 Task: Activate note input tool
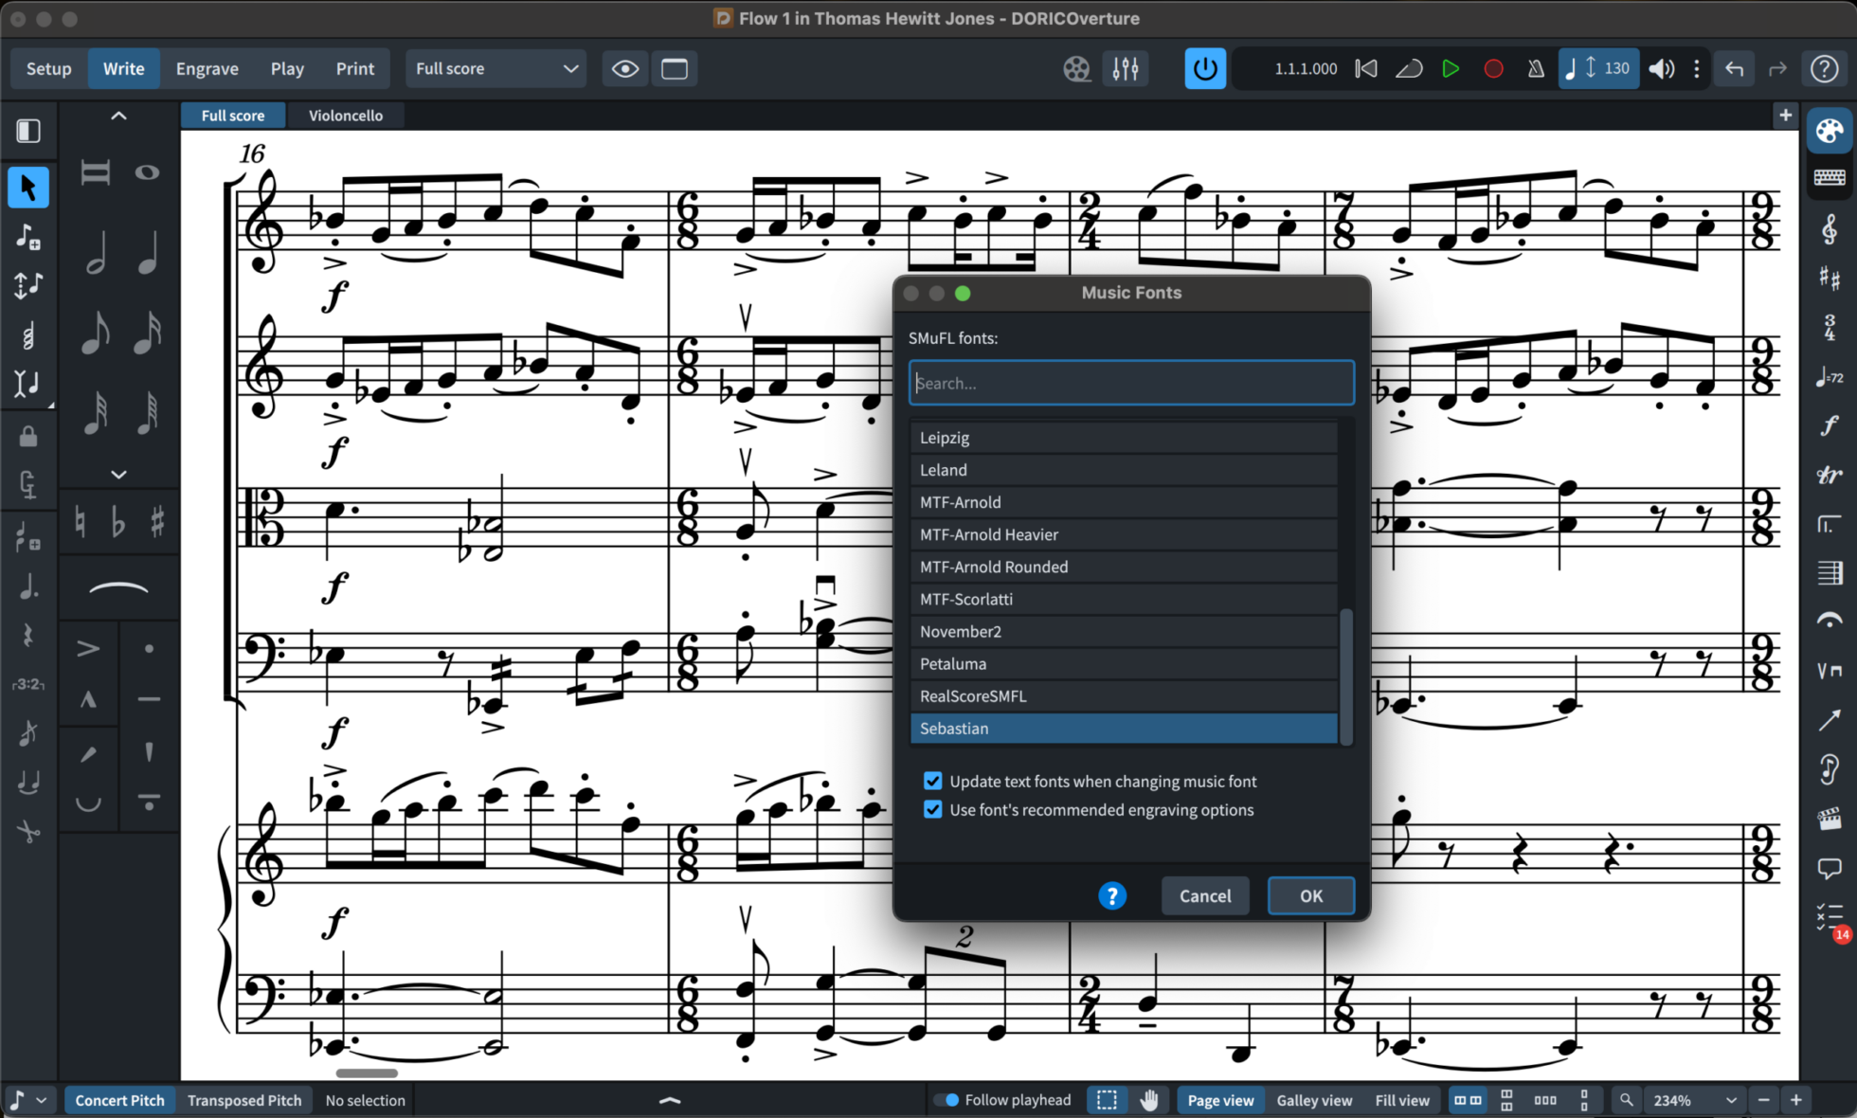28,236
